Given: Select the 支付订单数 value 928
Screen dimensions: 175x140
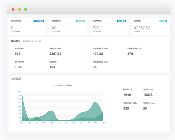Looking at the screenshot, I should click(18, 54).
